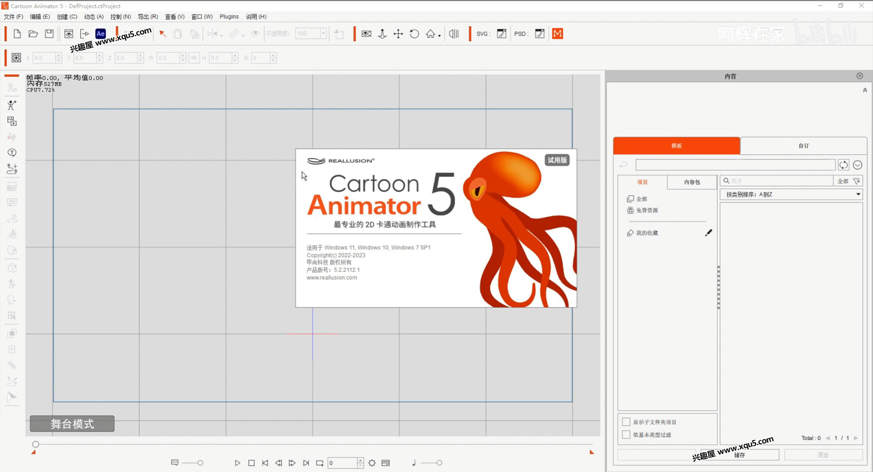Open the 创建 (C) menu
Viewport: 873px width, 472px height.
point(67,16)
